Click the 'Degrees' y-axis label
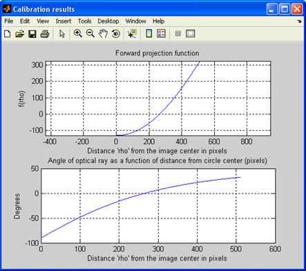 point(17,206)
